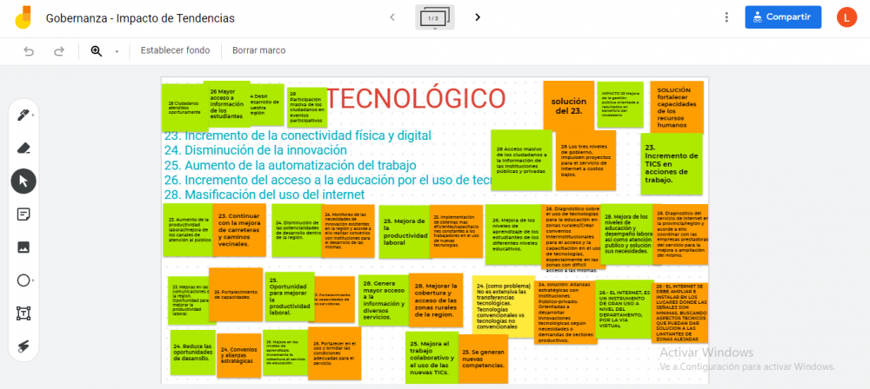Go to the previous frame
The image size is (870, 389).
(392, 17)
